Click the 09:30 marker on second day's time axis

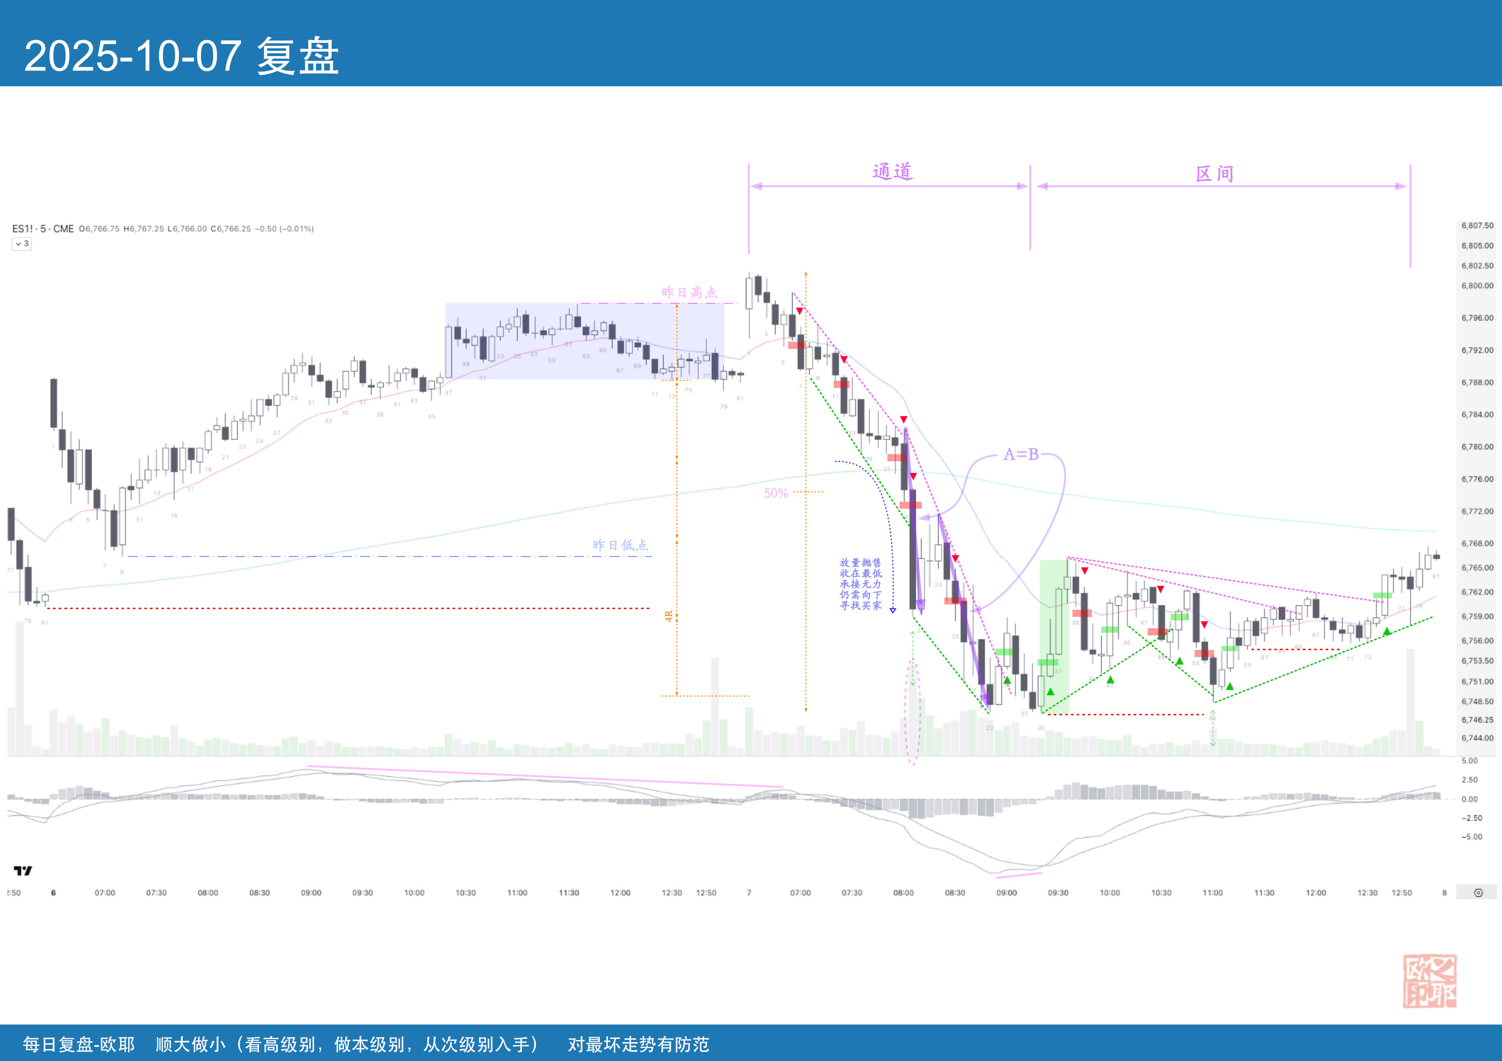click(x=1058, y=893)
